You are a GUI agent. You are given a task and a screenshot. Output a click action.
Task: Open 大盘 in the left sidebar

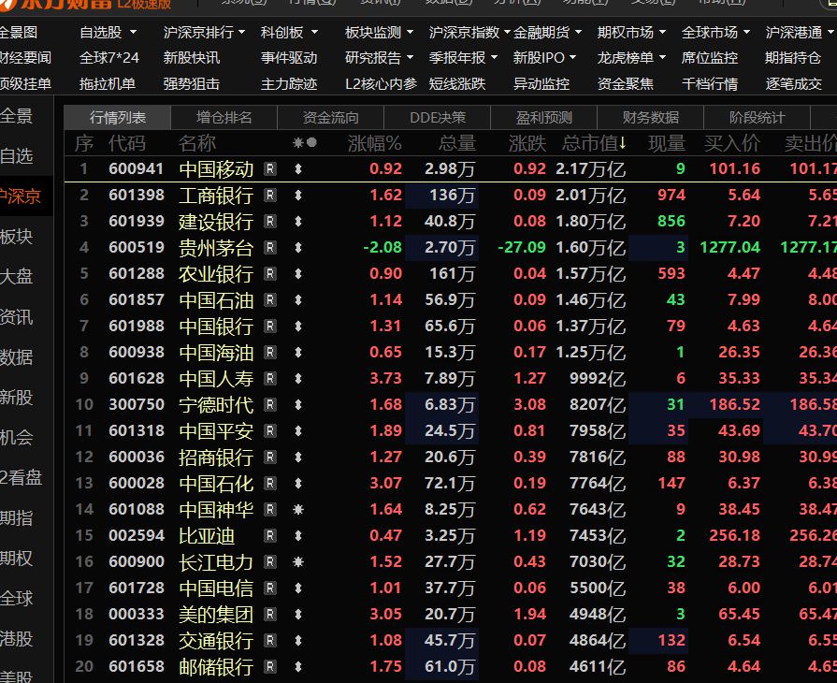(x=16, y=277)
